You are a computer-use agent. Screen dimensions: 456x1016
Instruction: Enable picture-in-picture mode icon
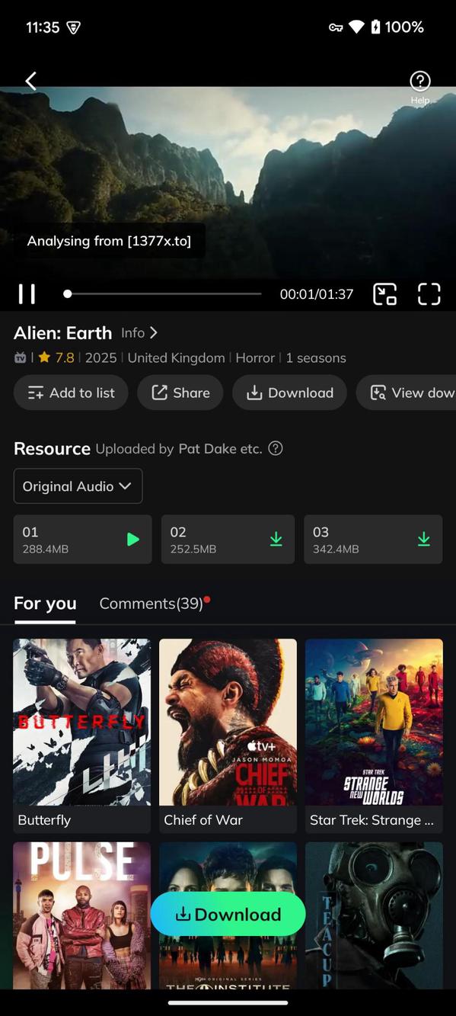385,294
